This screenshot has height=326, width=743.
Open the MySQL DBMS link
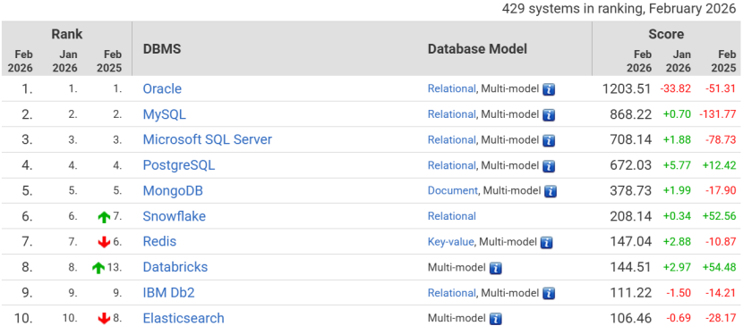pyautogui.click(x=165, y=114)
